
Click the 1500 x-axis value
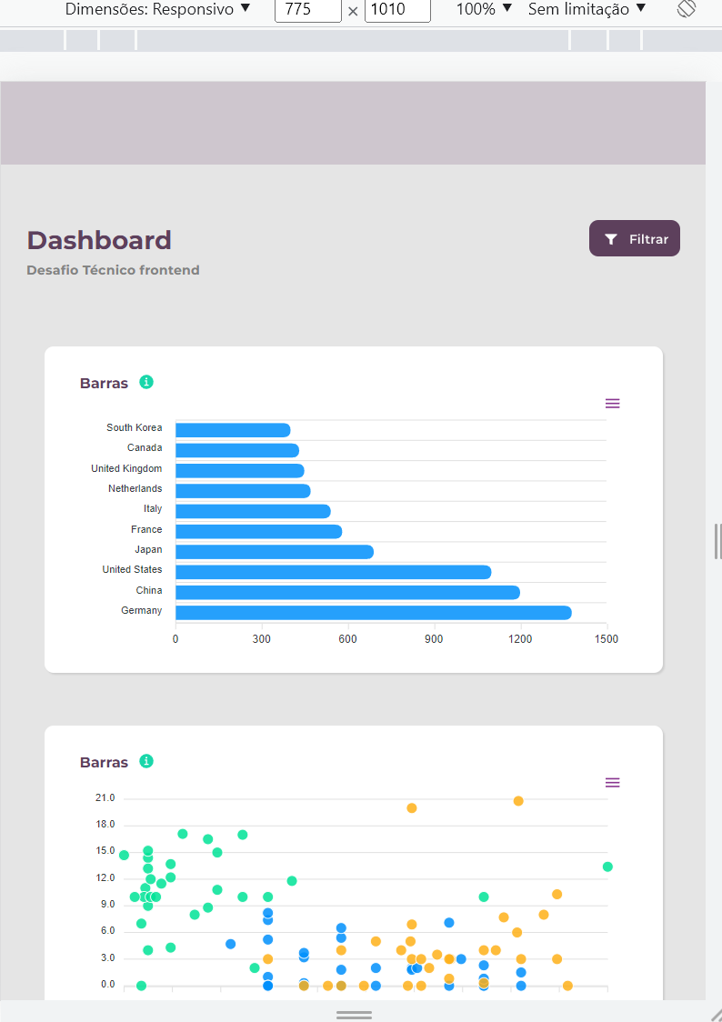pyautogui.click(x=606, y=638)
